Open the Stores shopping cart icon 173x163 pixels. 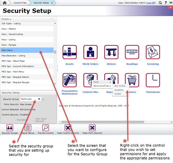[132, 80]
